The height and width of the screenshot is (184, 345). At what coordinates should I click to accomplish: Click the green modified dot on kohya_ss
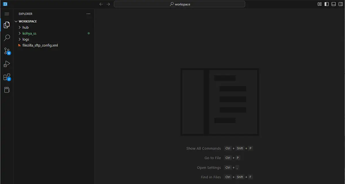pos(89,33)
